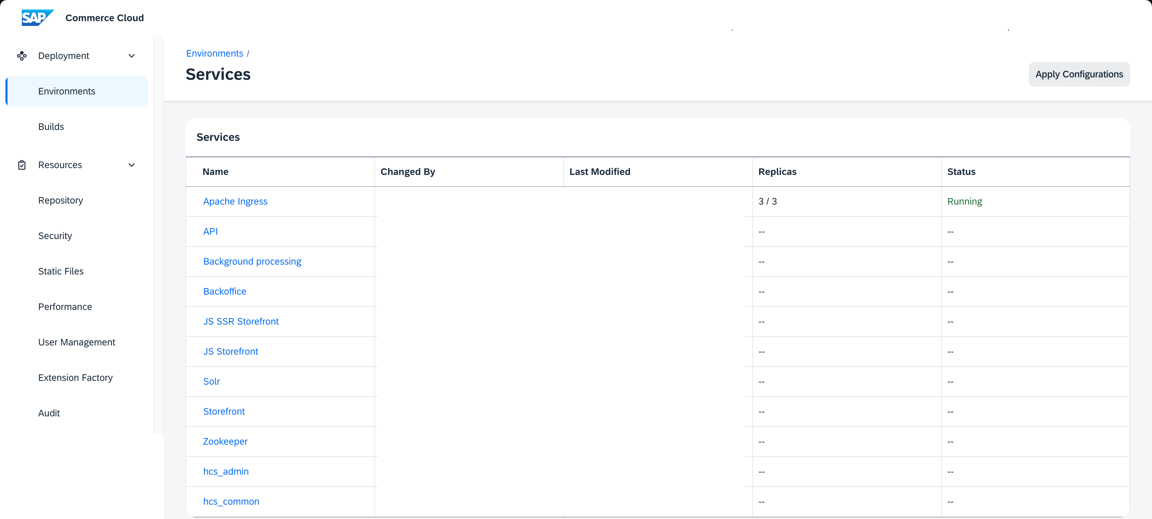Collapse the Resources section chevron
The width and height of the screenshot is (1152, 519).
(x=132, y=165)
